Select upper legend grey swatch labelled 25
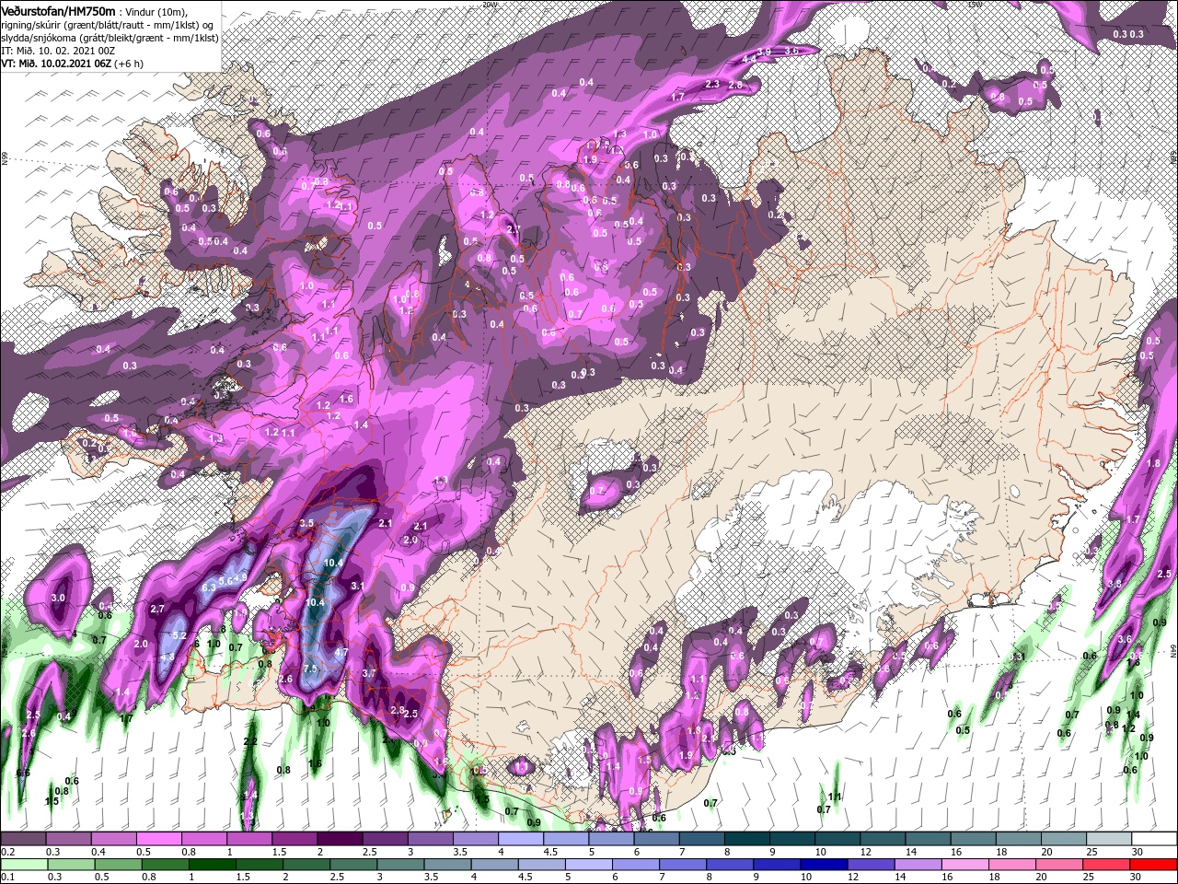1178x884 pixels. 1109,839
